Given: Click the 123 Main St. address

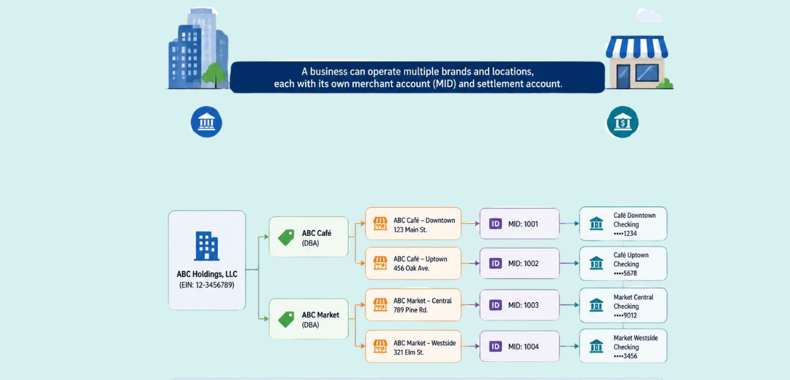Looking at the screenshot, I should [x=410, y=229].
